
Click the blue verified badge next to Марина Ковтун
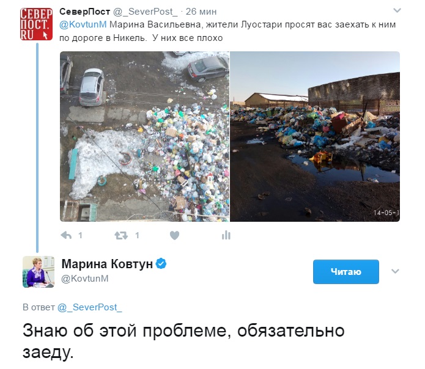pos(161,263)
